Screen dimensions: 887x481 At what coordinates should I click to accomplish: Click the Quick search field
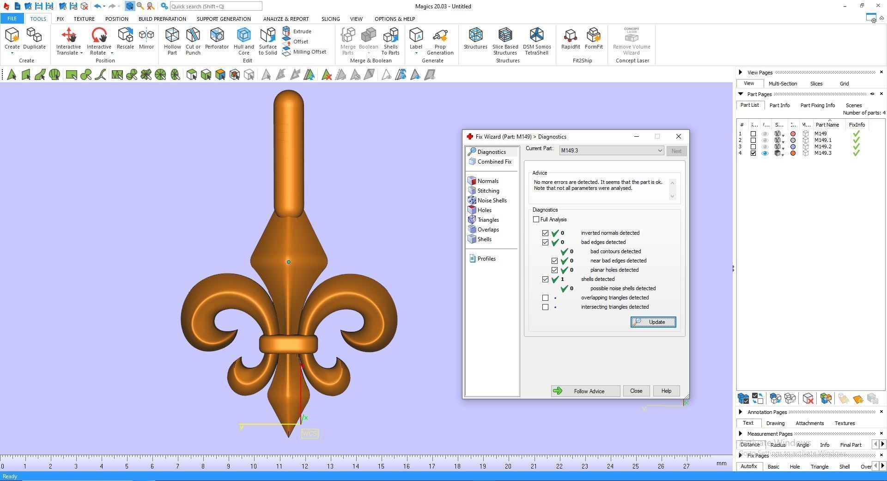pos(216,6)
